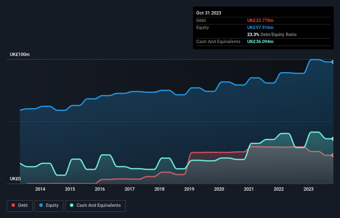Toggle the Cash And Equivalents legend button
The image size is (340, 218).
(x=95, y=206)
